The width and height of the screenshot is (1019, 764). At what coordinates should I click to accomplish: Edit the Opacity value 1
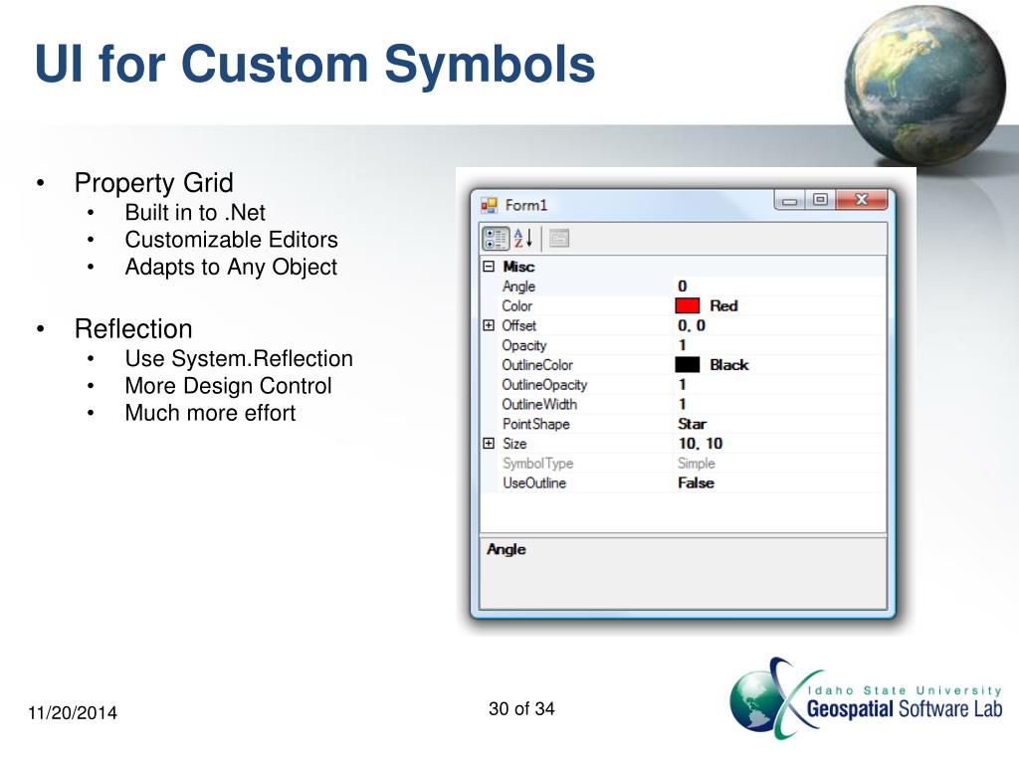[683, 345]
